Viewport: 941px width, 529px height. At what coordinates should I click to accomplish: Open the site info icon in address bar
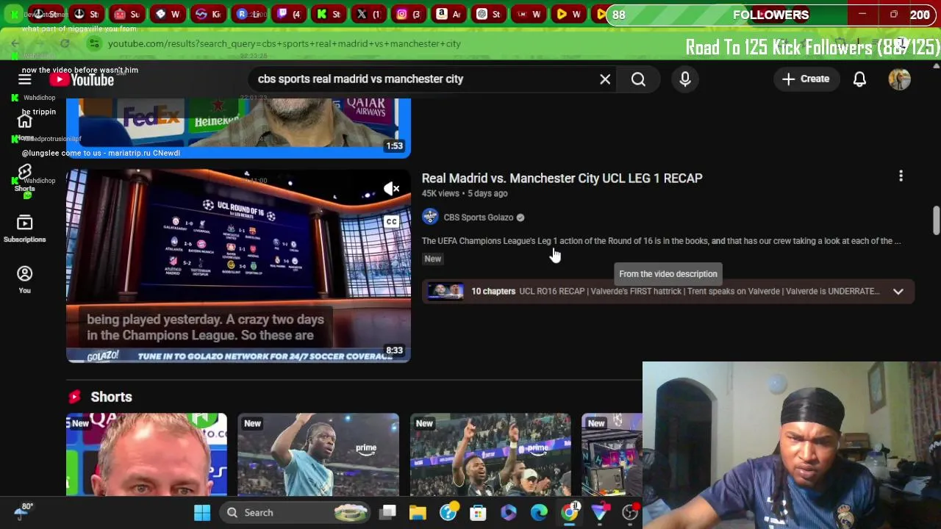click(x=94, y=43)
